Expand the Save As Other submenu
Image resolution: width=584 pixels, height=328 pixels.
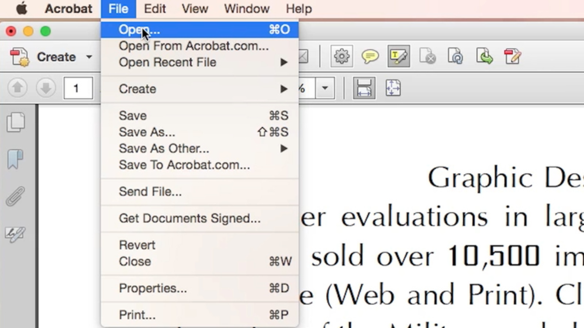point(200,149)
